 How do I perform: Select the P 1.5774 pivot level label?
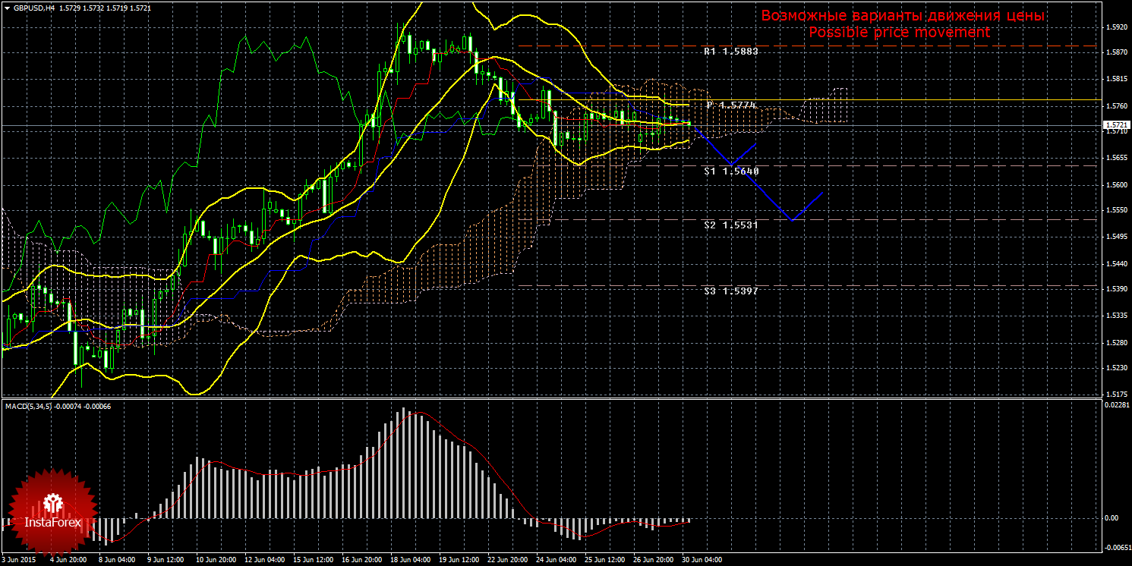pyautogui.click(x=732, y=105)
